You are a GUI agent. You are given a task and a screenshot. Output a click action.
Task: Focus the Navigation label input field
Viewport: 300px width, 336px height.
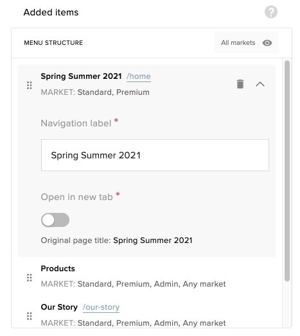[x=155, y=155]
